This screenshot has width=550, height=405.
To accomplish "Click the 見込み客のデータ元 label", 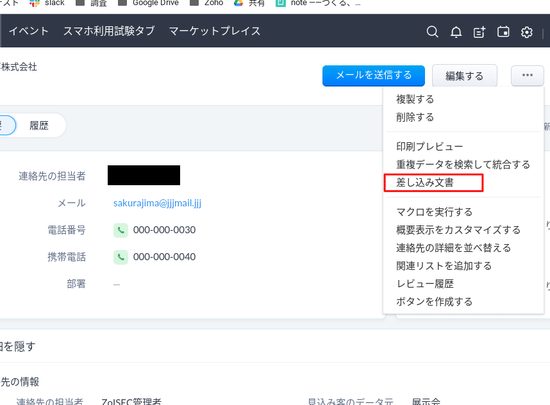I will coord(351,402).
